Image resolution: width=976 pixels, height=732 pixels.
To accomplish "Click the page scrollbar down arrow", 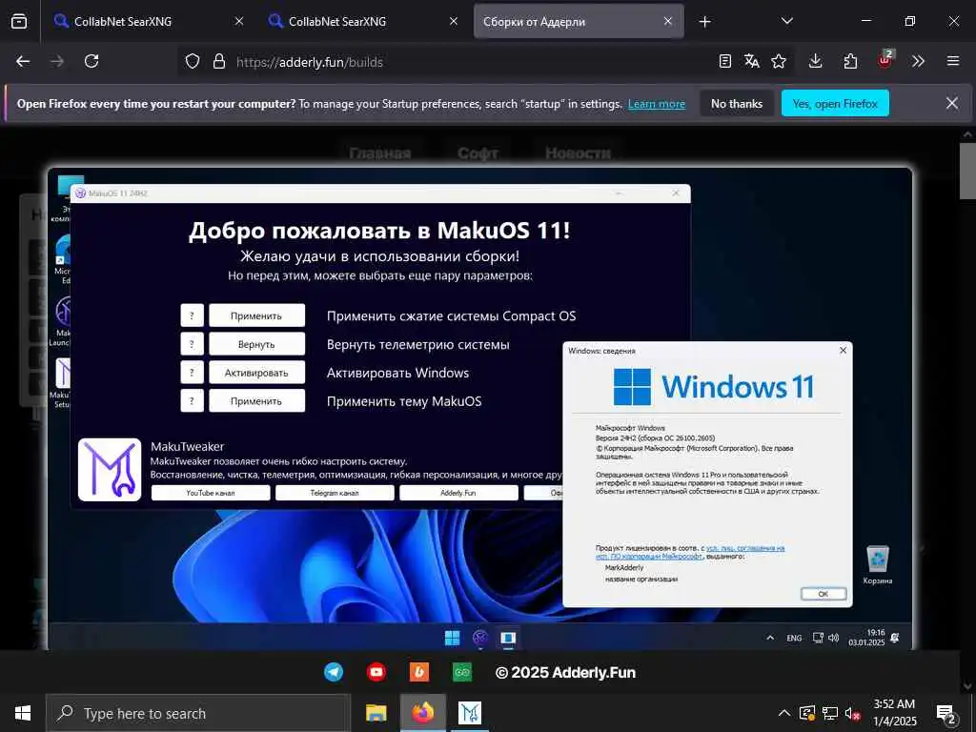I will pos(968,685).
